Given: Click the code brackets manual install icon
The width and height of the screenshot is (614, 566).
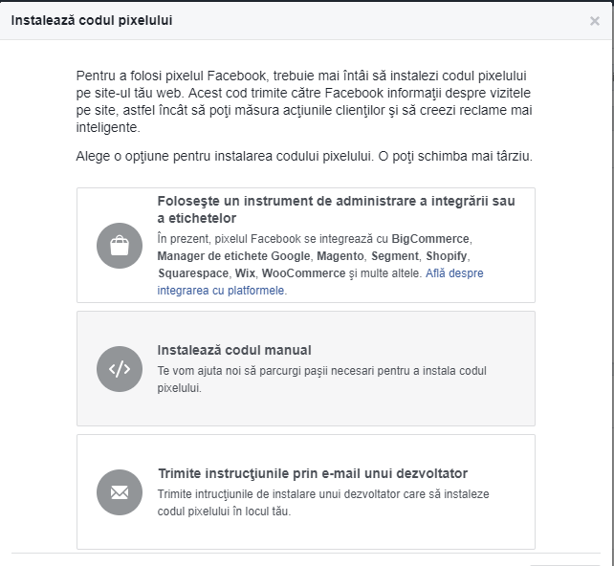Looking at the screenshot, I should pos(120,369).
